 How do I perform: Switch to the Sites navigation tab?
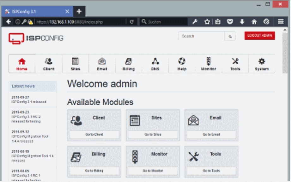coord(75,64)
